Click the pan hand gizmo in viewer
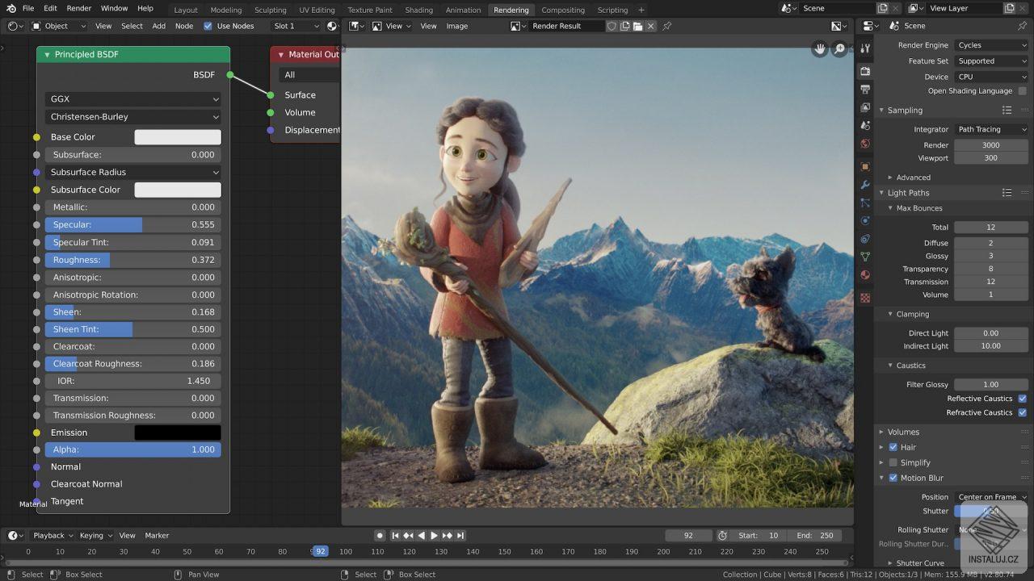1034x581 pixels. coord(820,49)
